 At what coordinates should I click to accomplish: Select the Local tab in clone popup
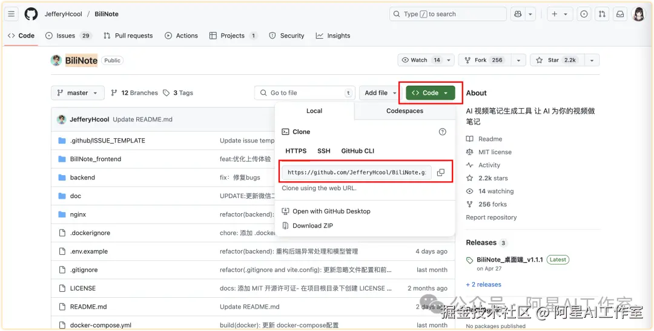314,111
